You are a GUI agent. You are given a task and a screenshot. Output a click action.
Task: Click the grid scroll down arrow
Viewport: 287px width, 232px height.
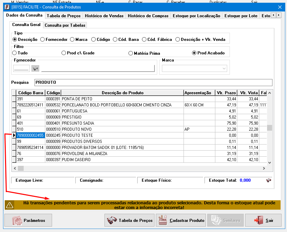coord(269,162)
